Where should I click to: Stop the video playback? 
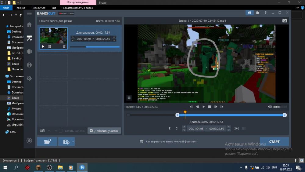210,107
